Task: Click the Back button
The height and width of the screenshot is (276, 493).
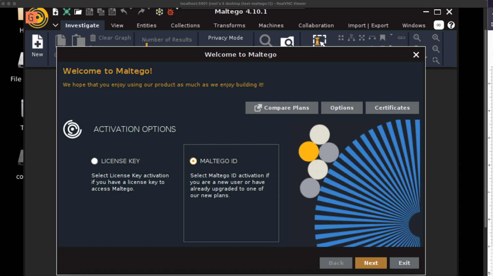Action: (336, 263)
